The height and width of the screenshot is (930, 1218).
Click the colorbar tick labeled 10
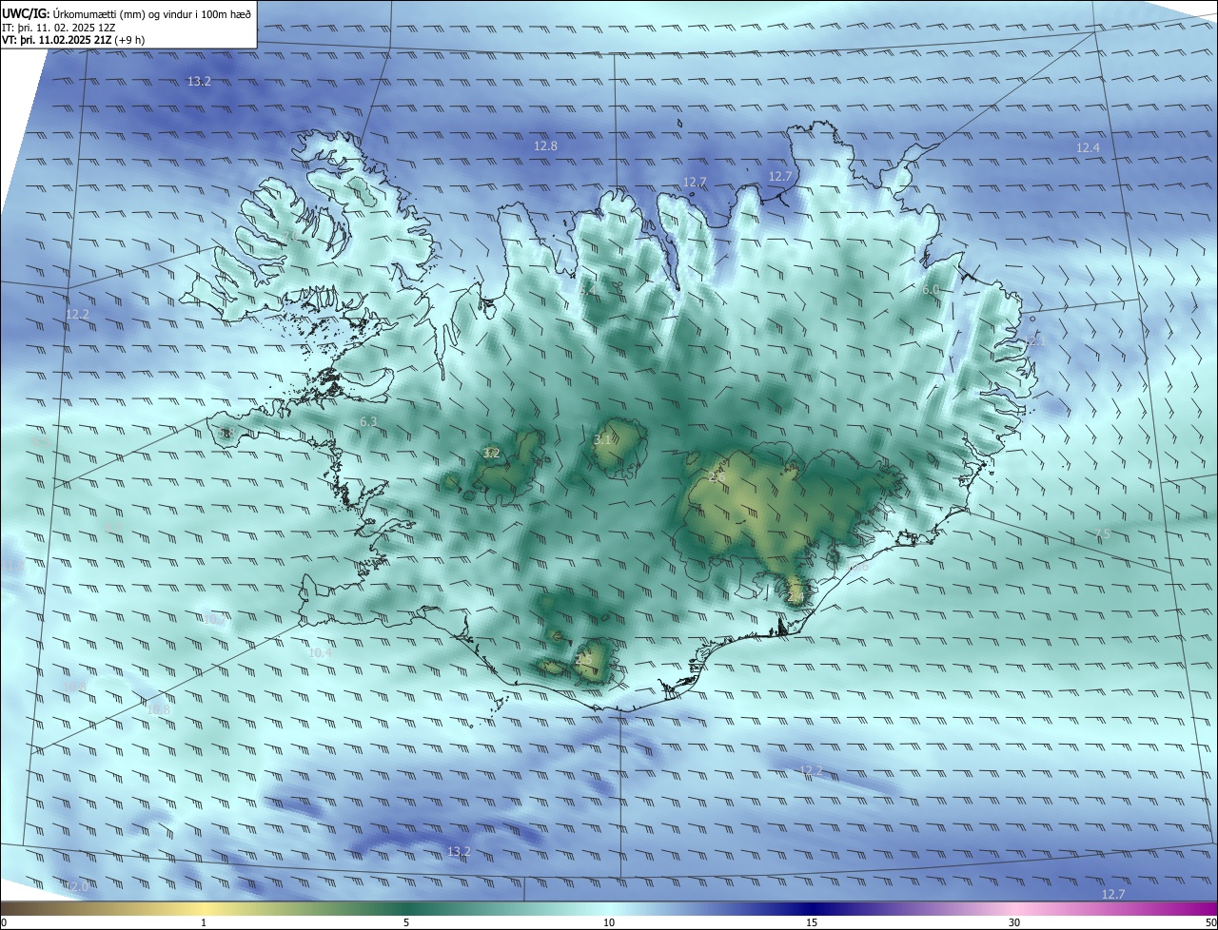point(609,922)
